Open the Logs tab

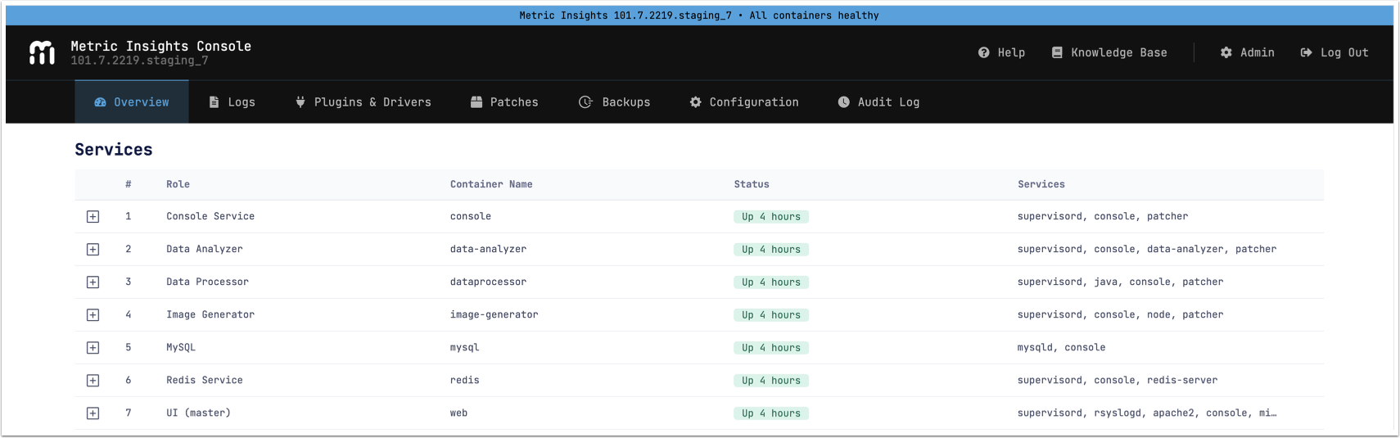tap(232, 102)
